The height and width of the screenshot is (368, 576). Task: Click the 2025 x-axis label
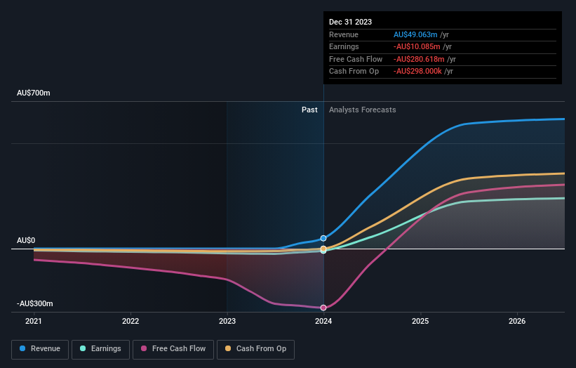[x=420, y=322]
